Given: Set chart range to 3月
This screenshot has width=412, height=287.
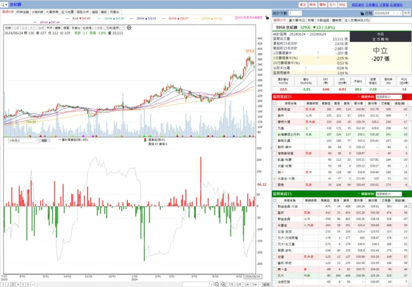Looking at the screenshot, I should pos(230,284).
